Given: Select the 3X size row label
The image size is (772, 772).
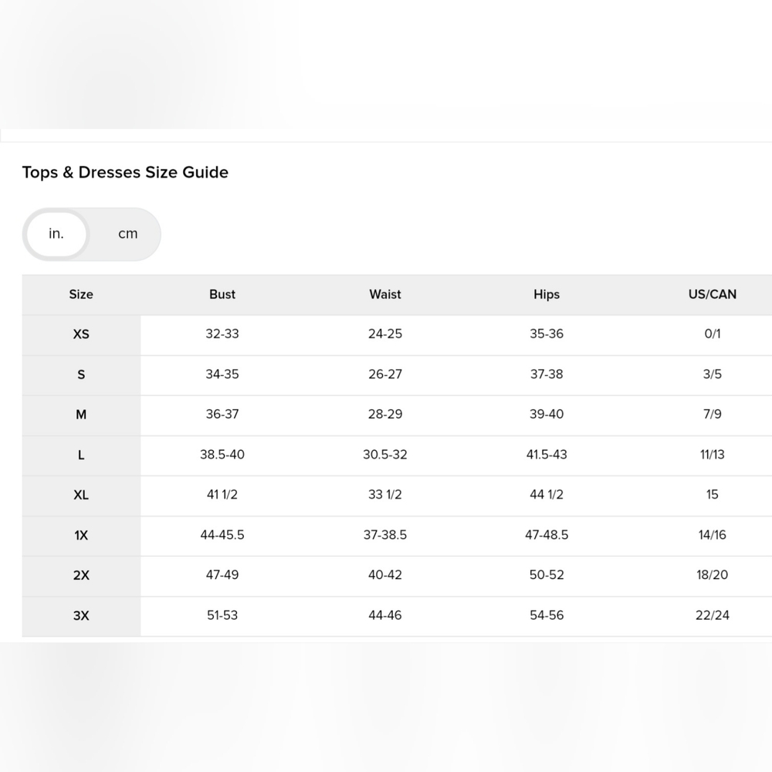Looking at the screenshot, I should click(81, 615).
